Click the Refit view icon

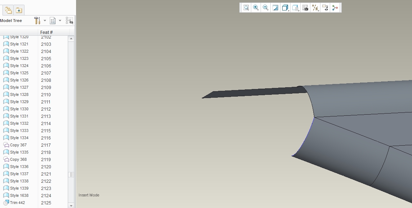[x=246, y=8]
